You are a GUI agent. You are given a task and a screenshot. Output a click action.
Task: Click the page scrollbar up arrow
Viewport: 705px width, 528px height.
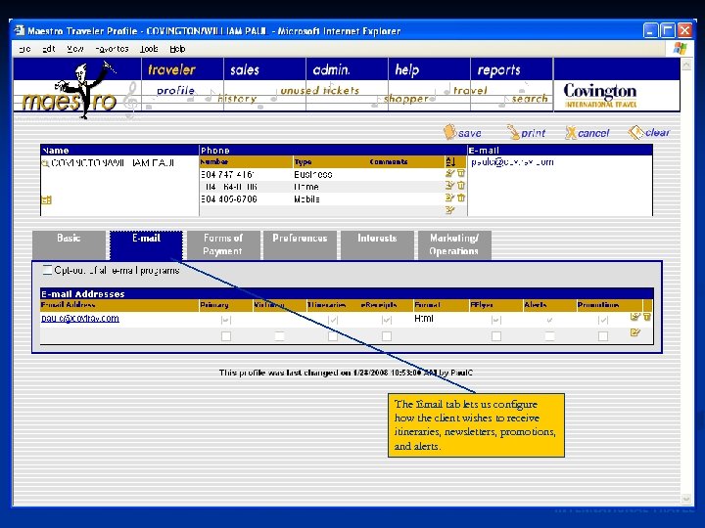coord(685,66)
